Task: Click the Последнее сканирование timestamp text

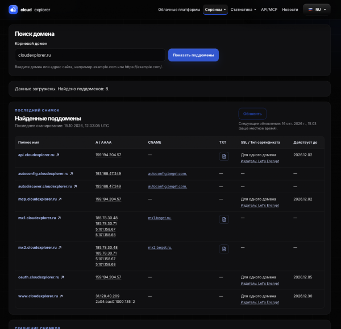Action: [62, 126]
